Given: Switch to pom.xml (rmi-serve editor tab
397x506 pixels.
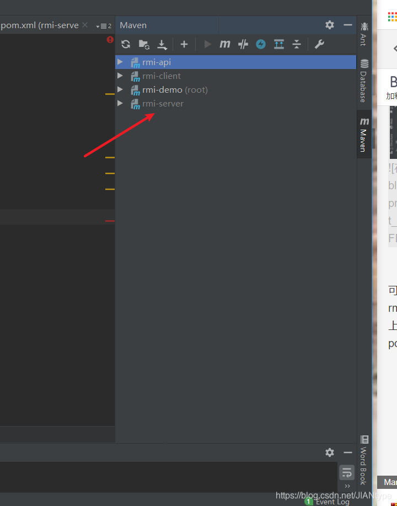Looking at the screenshot, I should (x=40, y=25).
